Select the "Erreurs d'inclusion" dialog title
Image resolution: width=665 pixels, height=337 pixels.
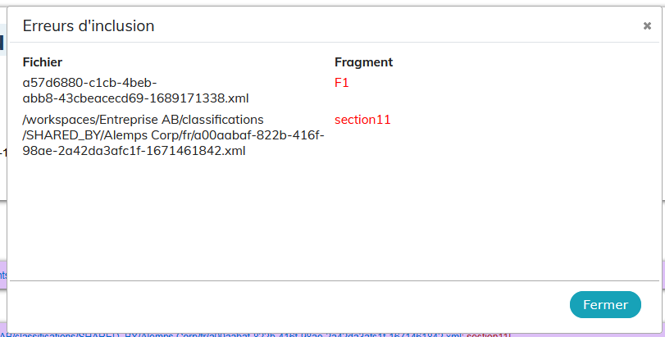(89, 26)
